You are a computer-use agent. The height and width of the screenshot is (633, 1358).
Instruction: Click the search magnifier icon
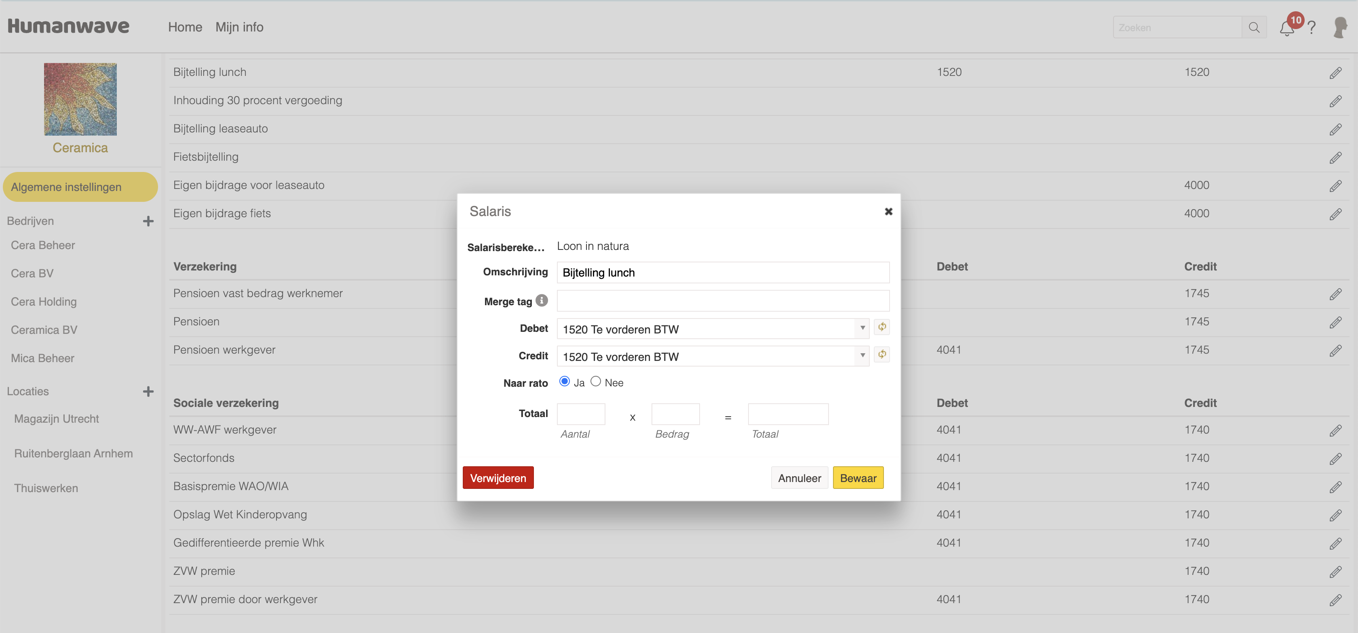(x=1254, y=27)
